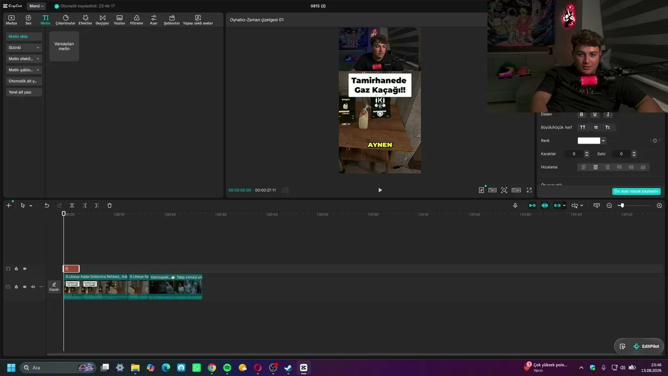Set text to title case Tt
Viewport: 668px width, 376px height.
[x=607, y=127]
